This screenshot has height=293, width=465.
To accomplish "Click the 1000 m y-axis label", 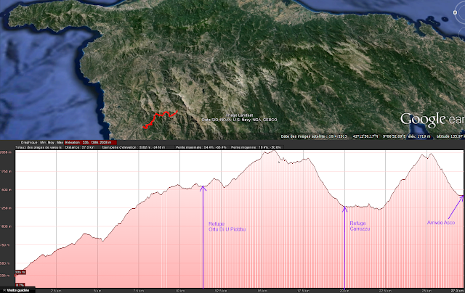I will tap(6, 226).
